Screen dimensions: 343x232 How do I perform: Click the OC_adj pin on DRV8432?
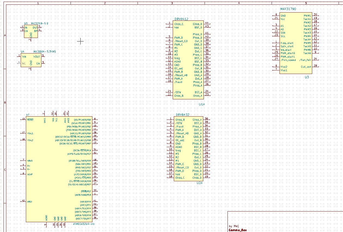pyautogui.click(x=180, y=140)
